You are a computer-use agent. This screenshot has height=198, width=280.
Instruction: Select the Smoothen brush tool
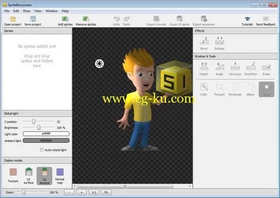[250, 69]
